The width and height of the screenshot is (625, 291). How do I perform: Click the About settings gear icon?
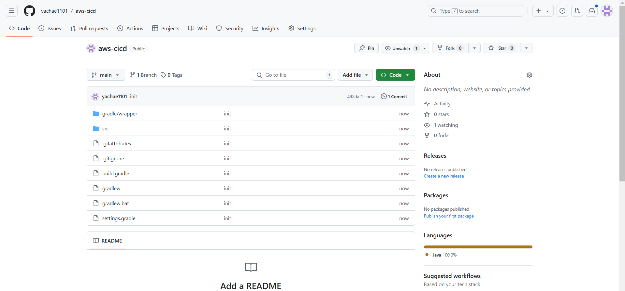coord(530,75)
